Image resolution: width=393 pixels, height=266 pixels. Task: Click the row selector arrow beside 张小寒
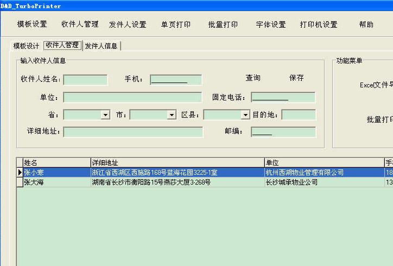20,173
